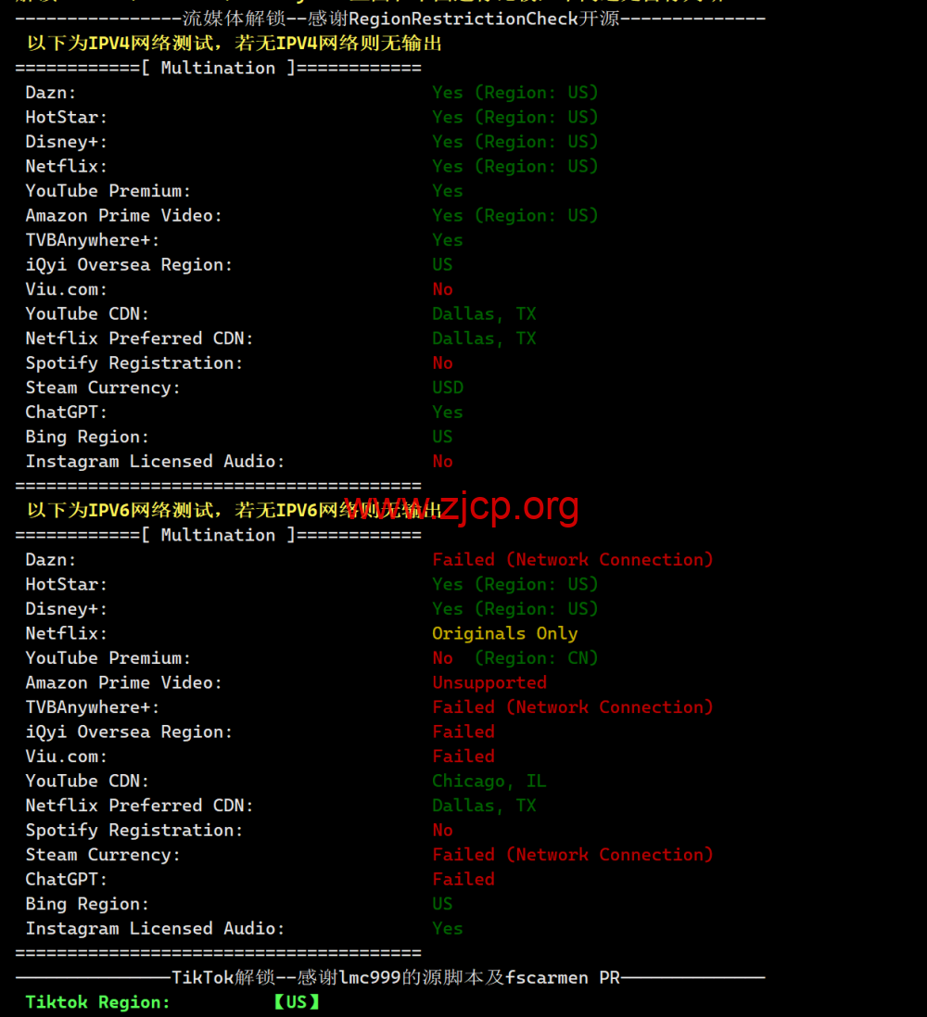Click the Multination header in the IPV4 section
Image resolution: width=927 pixels, height=1017 pixels.
point(218,68)
